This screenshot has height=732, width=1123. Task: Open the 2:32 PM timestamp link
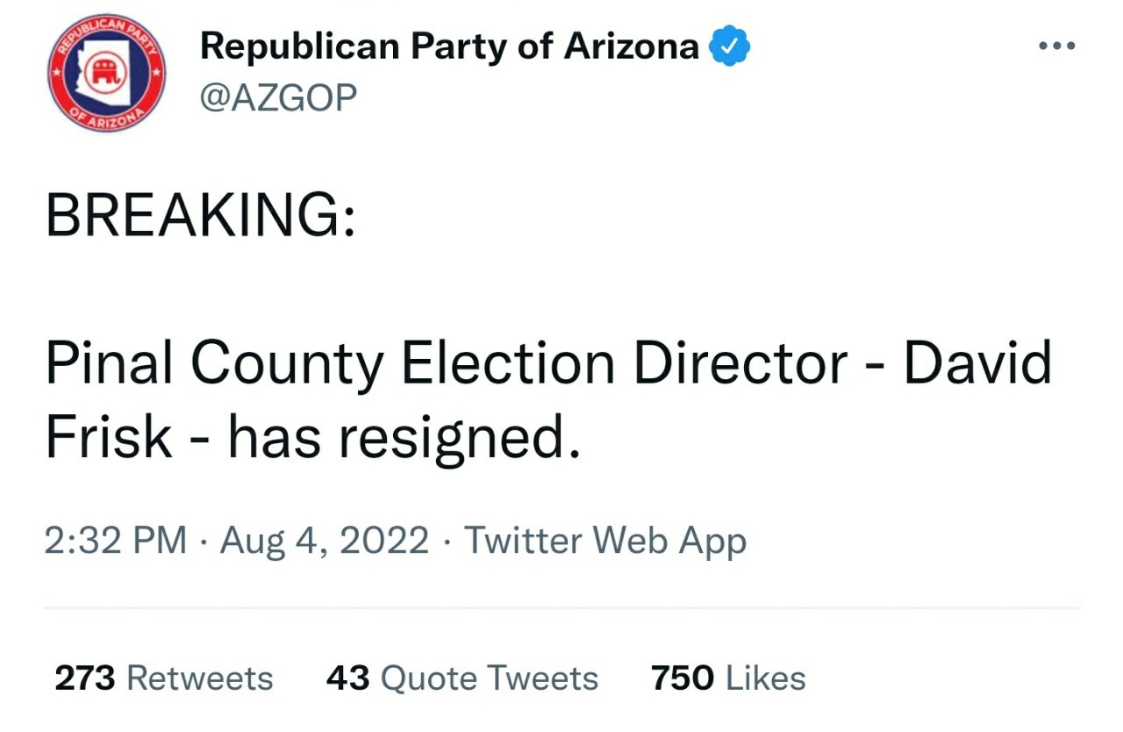click(x=117, y=540)
